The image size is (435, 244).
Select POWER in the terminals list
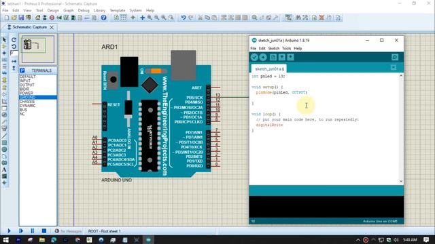tap(38, 94)
